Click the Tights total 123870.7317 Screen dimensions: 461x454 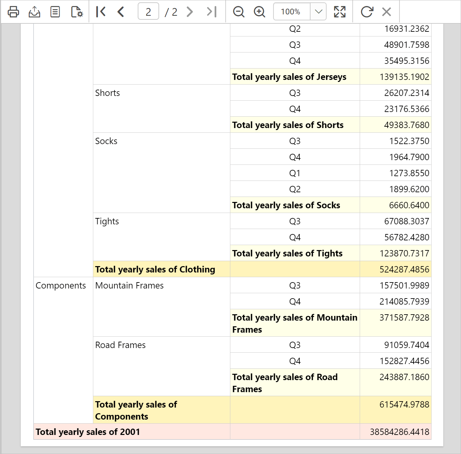[x=396, y=253]
